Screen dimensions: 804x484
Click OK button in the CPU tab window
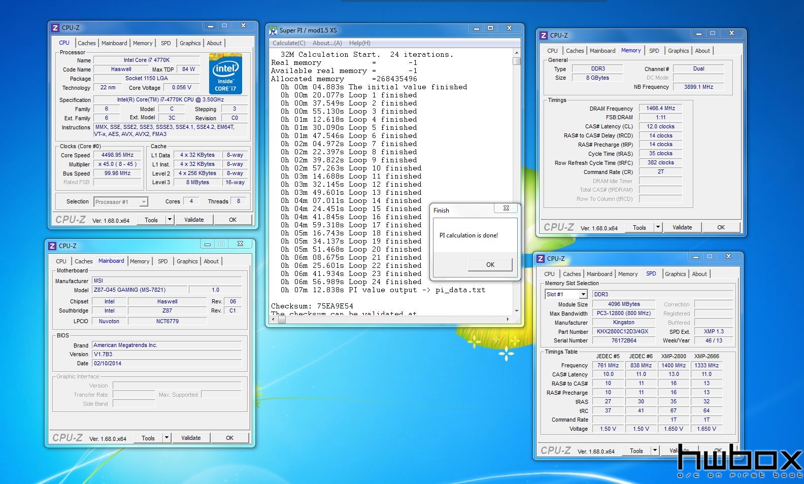pos(232,220)
